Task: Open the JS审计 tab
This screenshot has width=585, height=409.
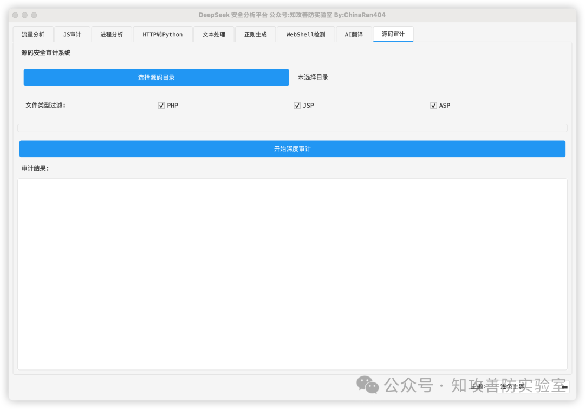Action: click(72, 34)
